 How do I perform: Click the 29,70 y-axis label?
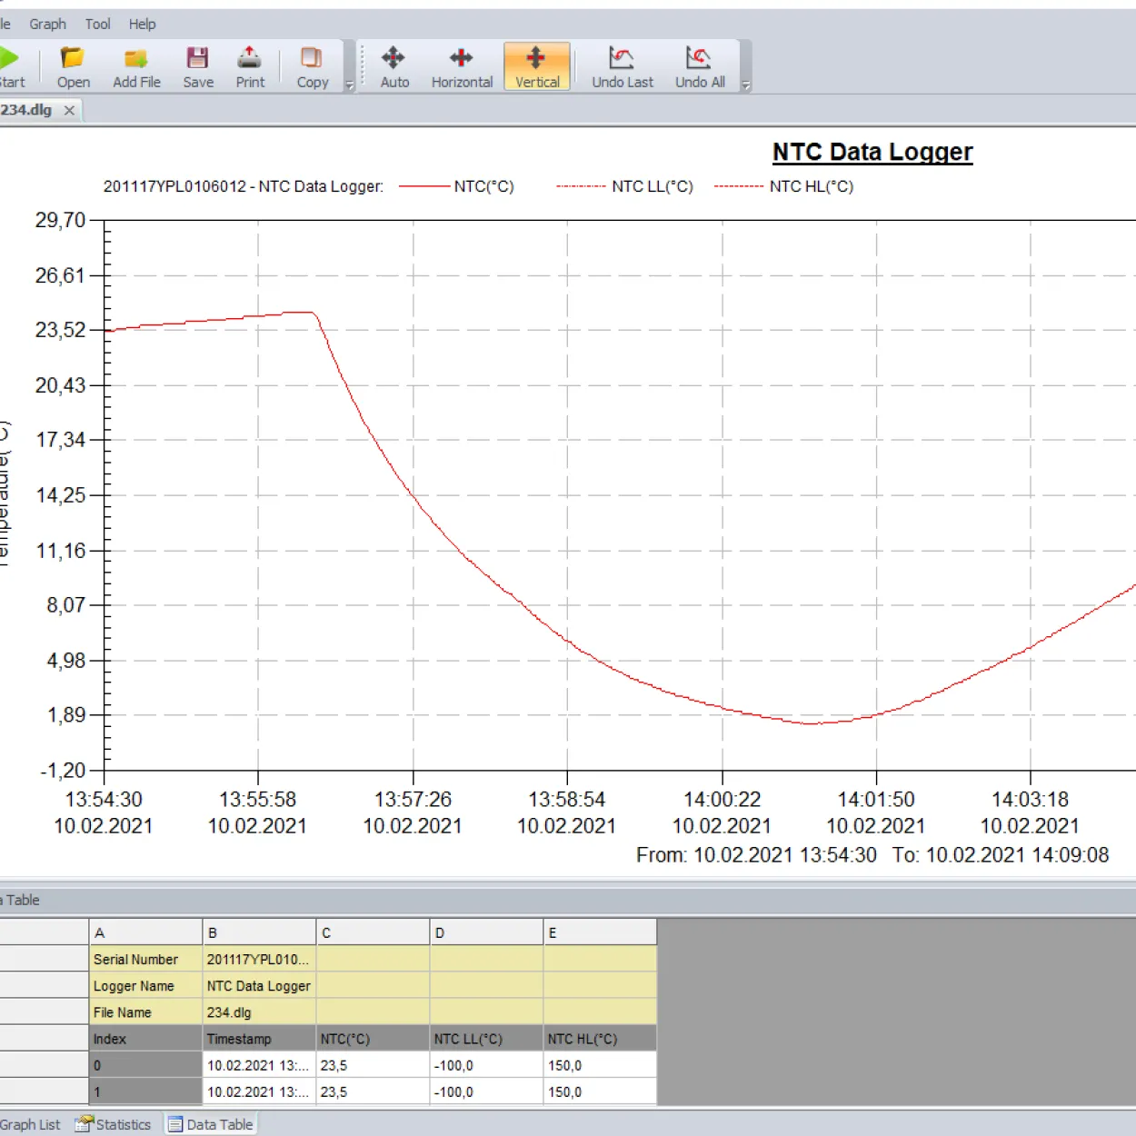(x=60, y=220)
